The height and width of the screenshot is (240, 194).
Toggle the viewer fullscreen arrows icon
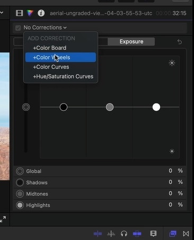3,219
